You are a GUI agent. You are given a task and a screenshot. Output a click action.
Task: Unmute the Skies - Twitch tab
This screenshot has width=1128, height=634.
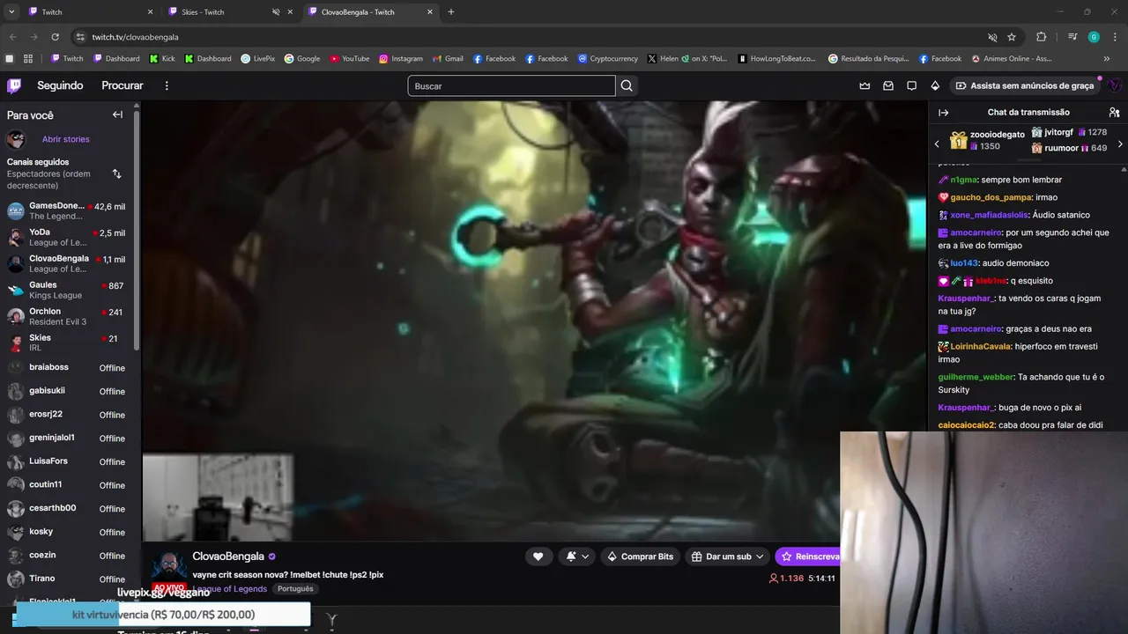point(275,12)
